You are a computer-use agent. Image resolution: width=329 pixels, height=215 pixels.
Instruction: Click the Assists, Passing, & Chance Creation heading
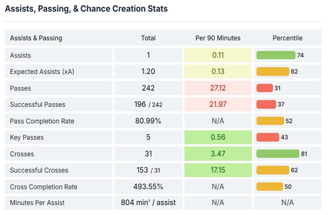86,9
